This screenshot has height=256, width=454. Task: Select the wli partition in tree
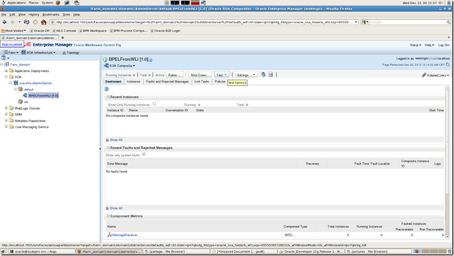pyautogui.click(x=26, y=102)
